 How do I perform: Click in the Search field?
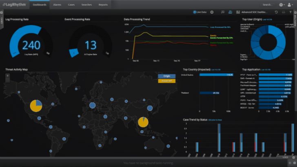click(267, 5)
